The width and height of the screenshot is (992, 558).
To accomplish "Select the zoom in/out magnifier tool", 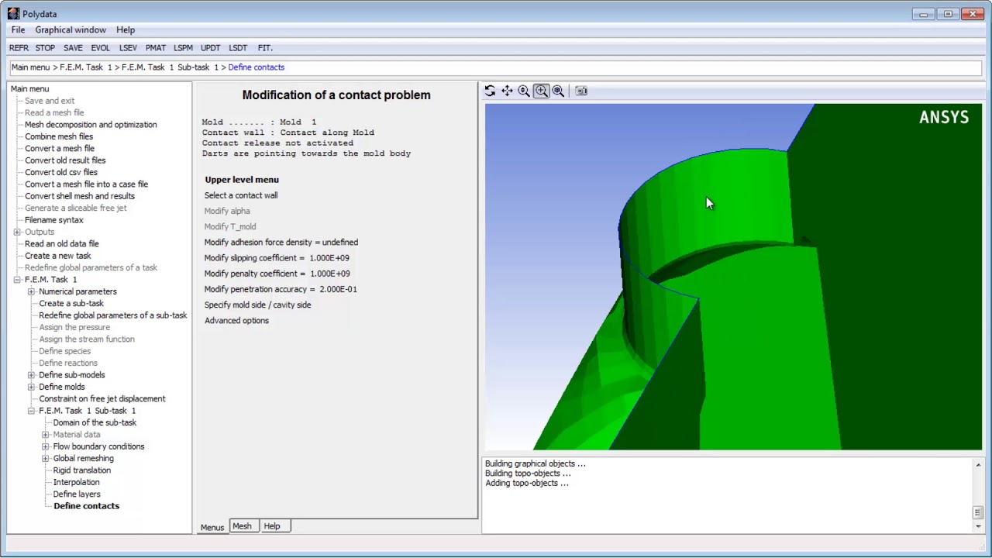I will point(524,91).
